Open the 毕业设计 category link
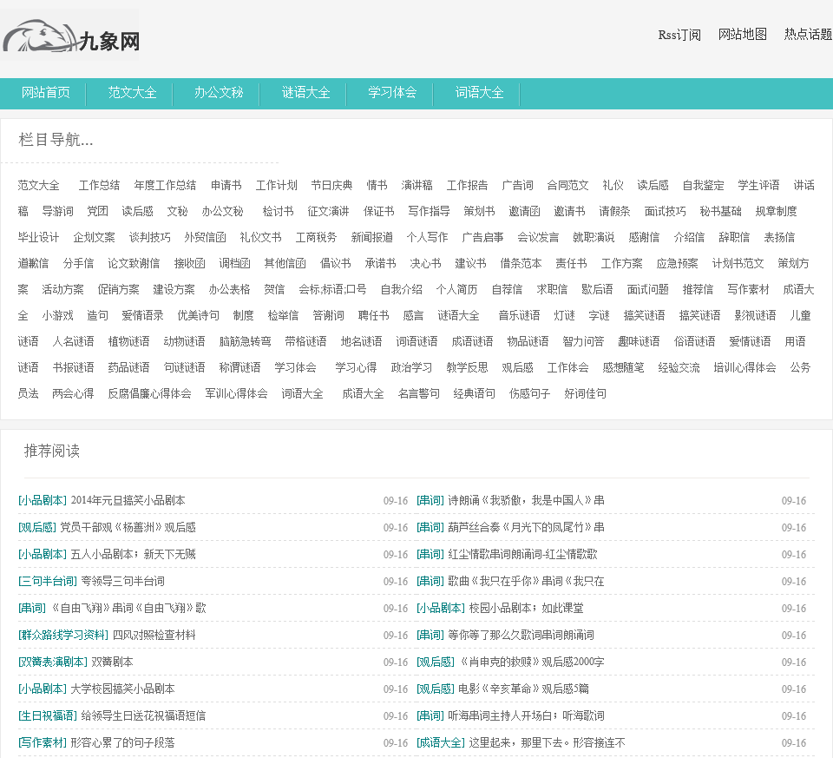833x758 pixels. pos(39,237)
